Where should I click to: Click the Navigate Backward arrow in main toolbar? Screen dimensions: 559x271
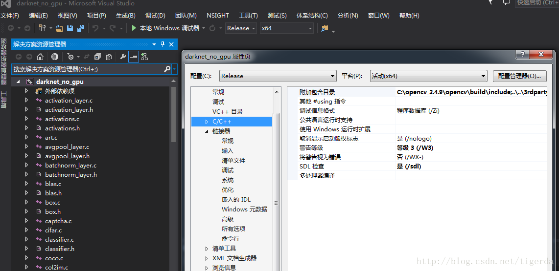(11, 28)
